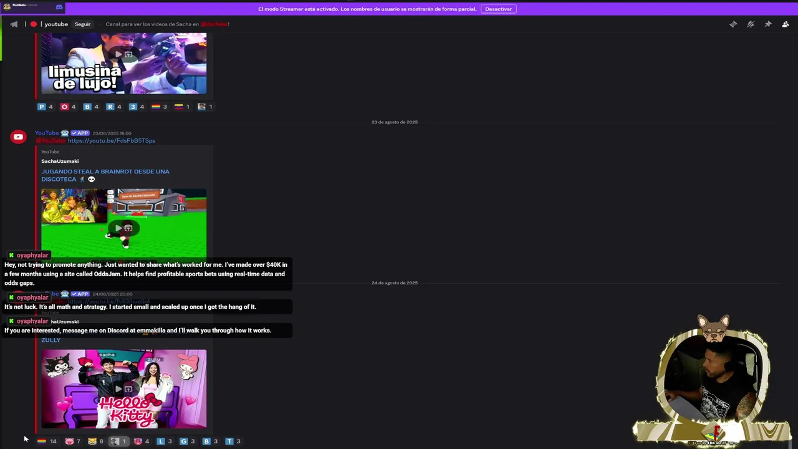Toggle the member list icon
Viewport: 798px width, 449px height.
point(786,24)
